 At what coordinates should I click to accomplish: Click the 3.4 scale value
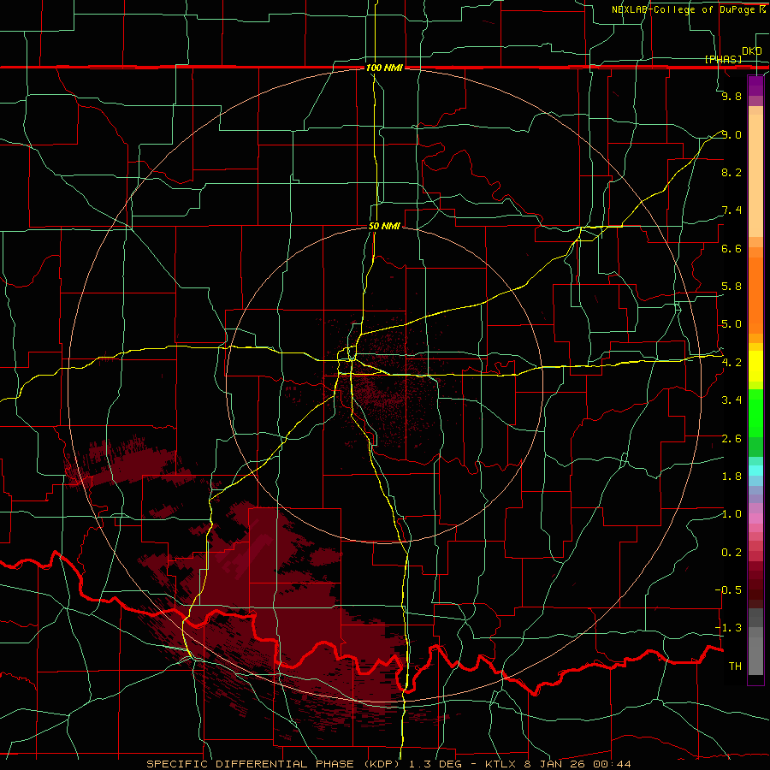coord(731,400)
